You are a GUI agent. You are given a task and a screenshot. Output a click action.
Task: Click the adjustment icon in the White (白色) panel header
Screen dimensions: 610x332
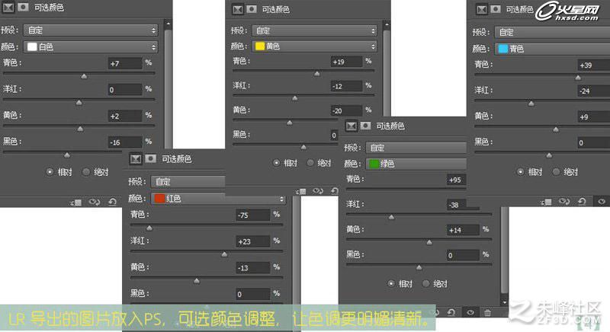[x=8, y=8]
